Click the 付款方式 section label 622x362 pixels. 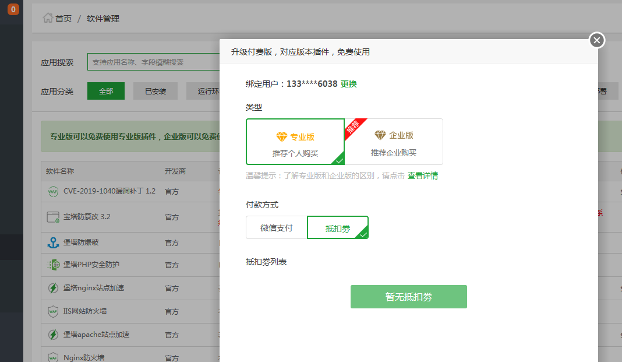[262, 205]
